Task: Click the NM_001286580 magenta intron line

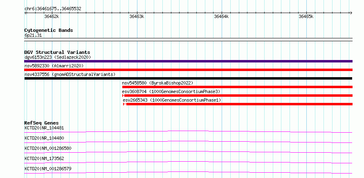Action: pyautogui.click(x=188, y=152)
